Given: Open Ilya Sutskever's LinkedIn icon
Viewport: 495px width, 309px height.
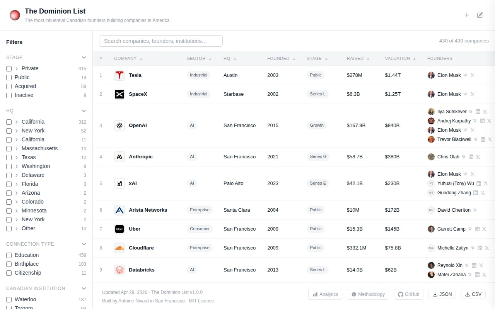Looking at the screenshot, I should tap(478, 112).
